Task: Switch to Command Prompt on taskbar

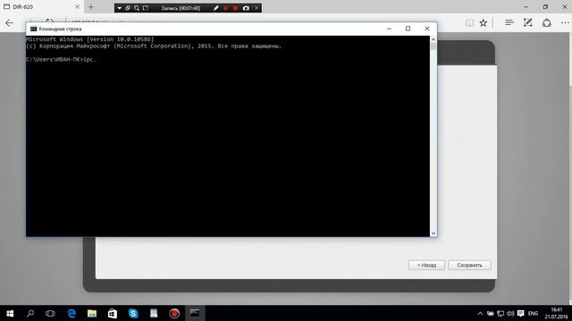Action: click(x=195, y=313)
